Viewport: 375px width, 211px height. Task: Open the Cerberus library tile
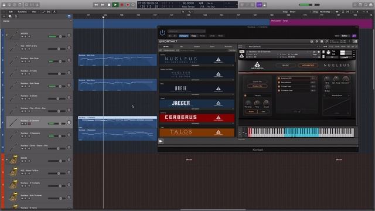197,117
